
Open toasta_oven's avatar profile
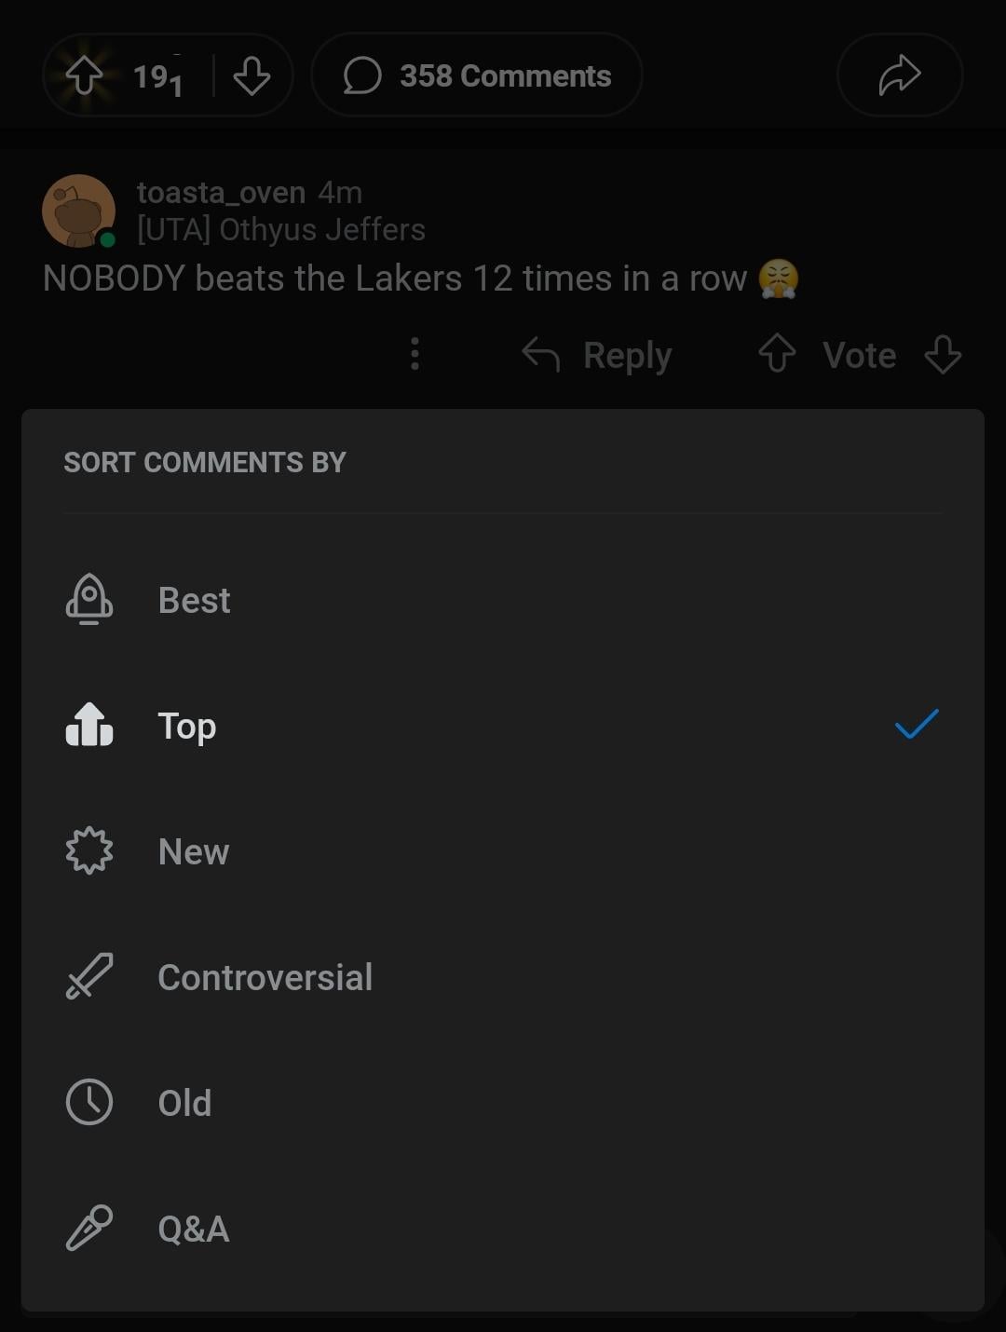click(78, 211)
